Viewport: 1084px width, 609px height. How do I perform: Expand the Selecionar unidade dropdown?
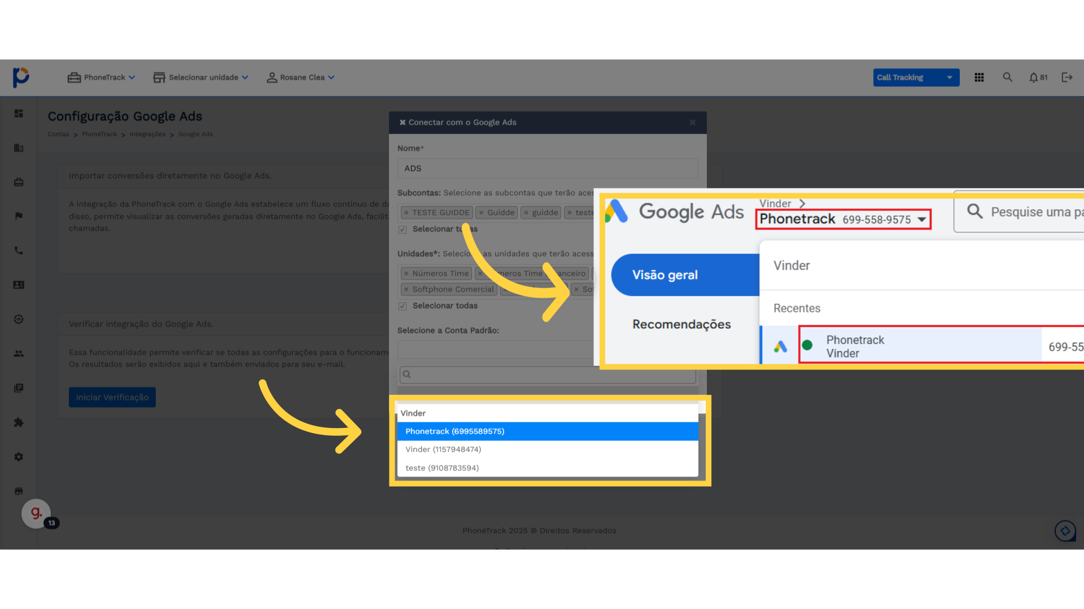click(200, 77)
